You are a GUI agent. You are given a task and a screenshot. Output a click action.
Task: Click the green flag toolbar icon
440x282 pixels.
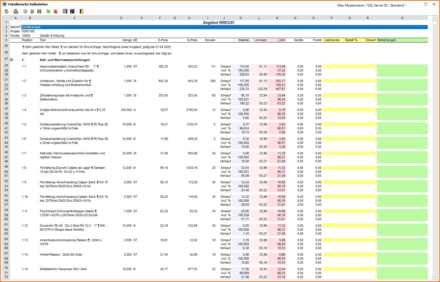(48, 11)
